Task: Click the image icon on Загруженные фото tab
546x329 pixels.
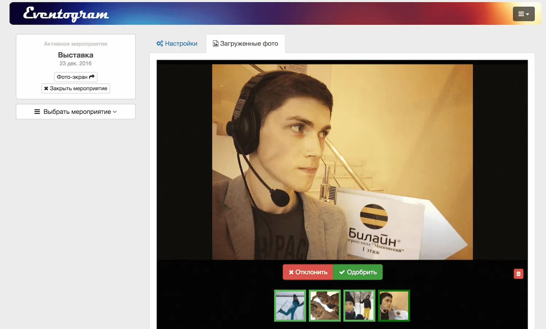Action: click(216, 44)
